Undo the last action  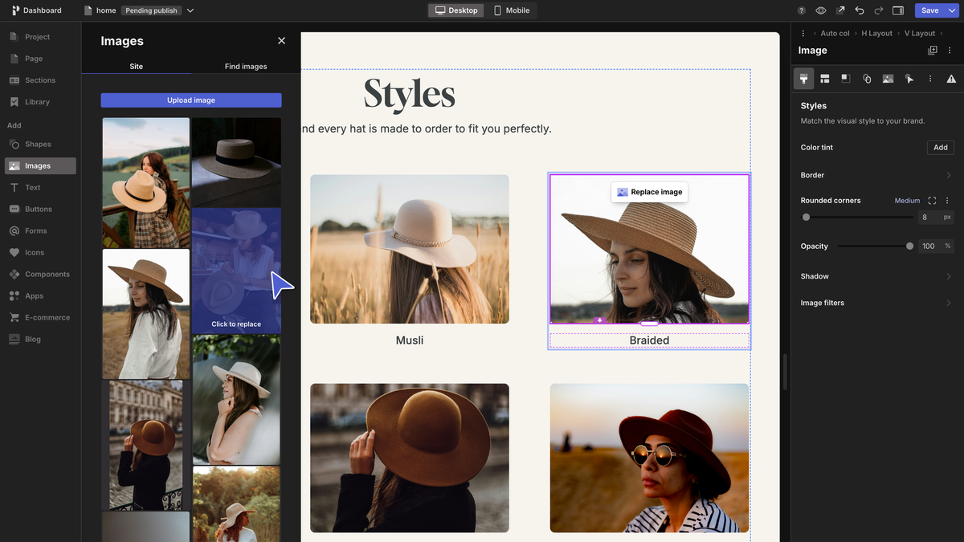(860, 10)
